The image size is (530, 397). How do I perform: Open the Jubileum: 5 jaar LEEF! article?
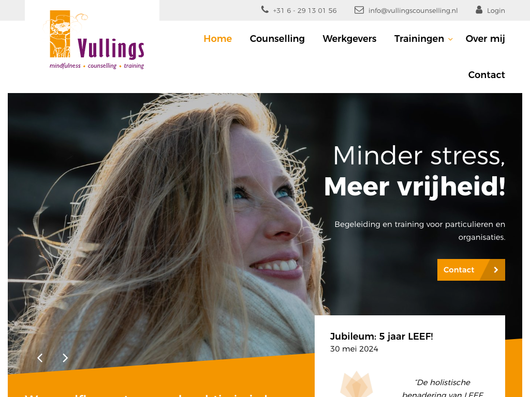coord(381,336)
